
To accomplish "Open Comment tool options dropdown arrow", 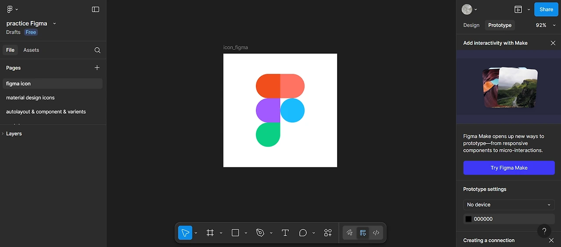I will [x=313, y=233].
